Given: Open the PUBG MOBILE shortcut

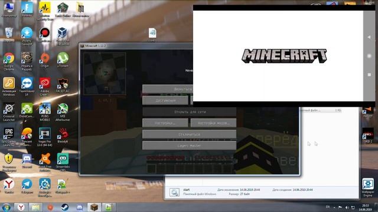Looking at the screenshot, I should pos(45,111).
